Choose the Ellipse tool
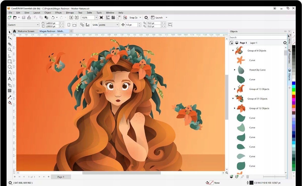 point(10,67)
